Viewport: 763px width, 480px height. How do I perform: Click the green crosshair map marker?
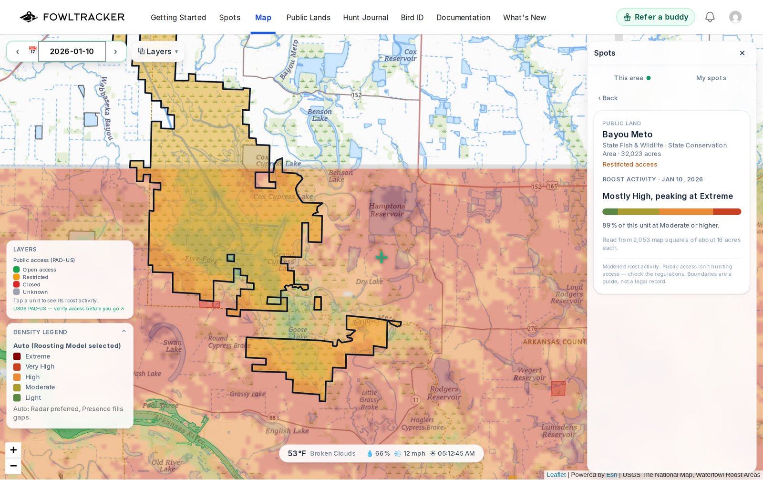381,258
